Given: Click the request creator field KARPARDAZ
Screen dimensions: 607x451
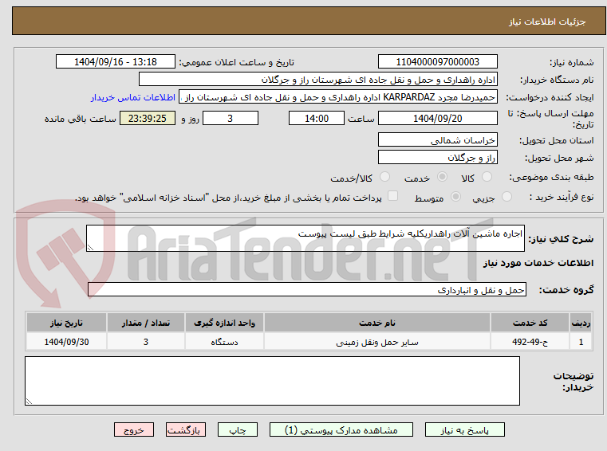Looking at the screenshot, I should click(x=338, y=97).
